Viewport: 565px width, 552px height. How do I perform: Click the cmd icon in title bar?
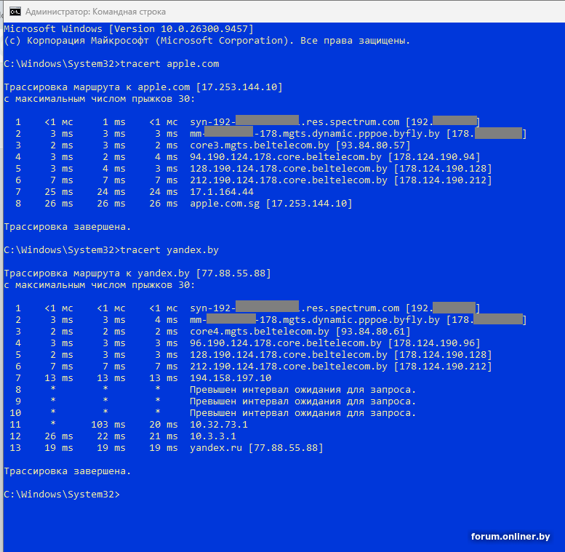(15, 12)
